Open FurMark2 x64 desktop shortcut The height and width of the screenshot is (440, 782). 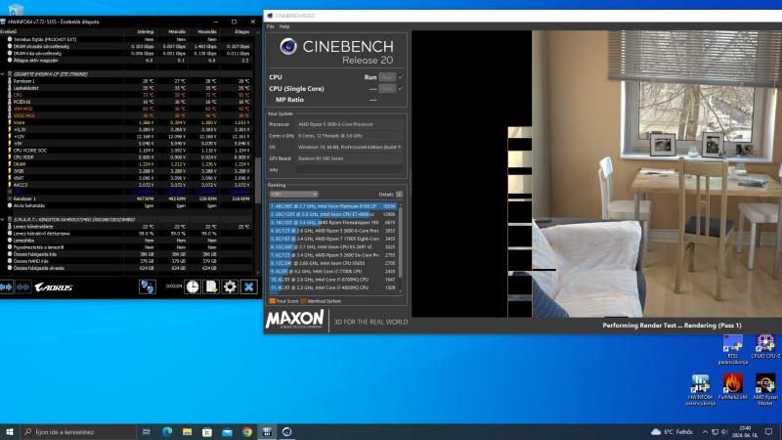pyautogui.click(x=732, y=387)
